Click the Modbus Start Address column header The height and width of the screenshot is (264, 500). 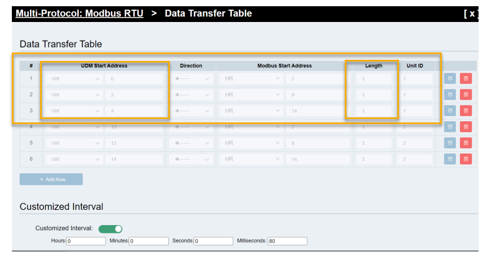(284, 65)
